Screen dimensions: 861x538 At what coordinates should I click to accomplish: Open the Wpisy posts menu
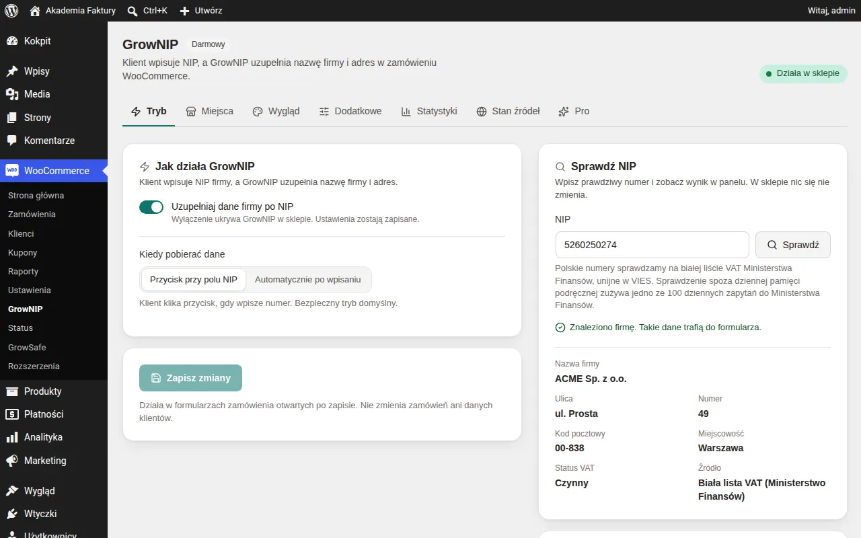pos(37,71)
